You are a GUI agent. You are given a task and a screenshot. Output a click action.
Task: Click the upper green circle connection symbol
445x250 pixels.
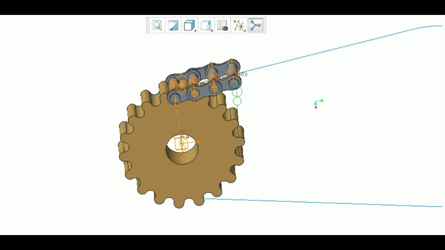(x=237, y=92)
